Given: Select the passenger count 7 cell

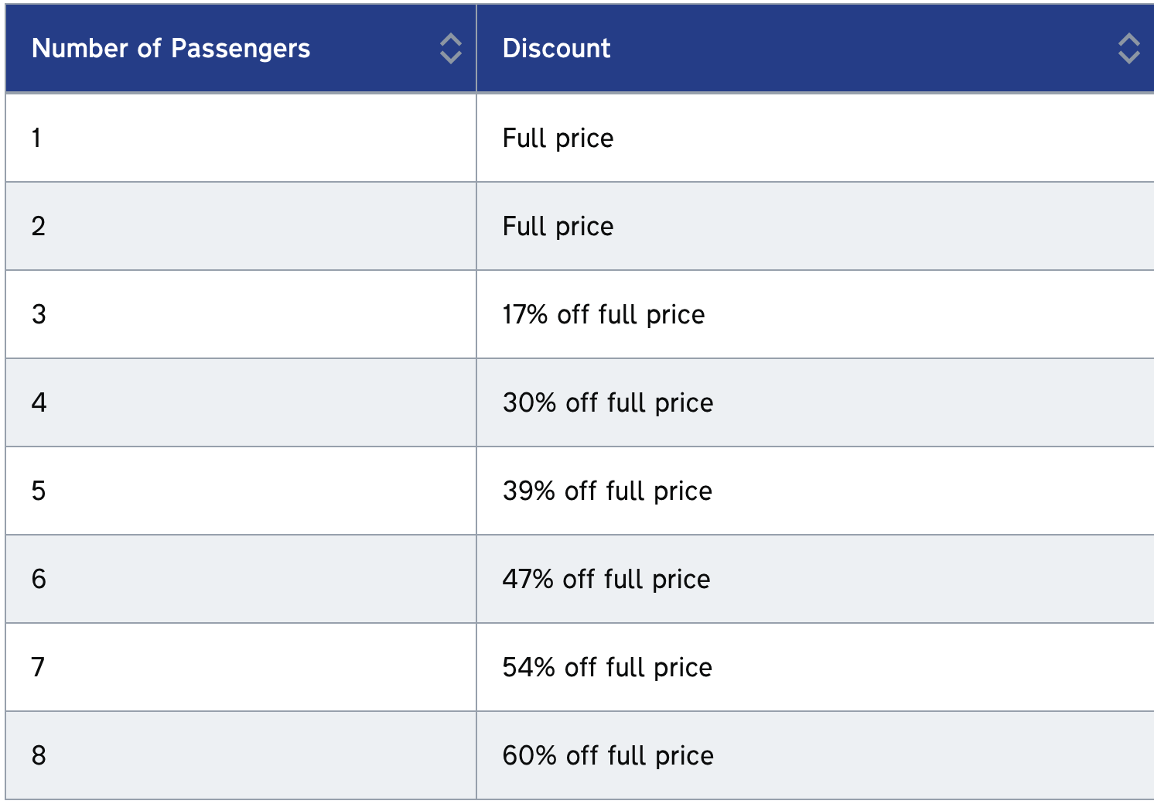Looking at the screenshot, I should 39,668.
